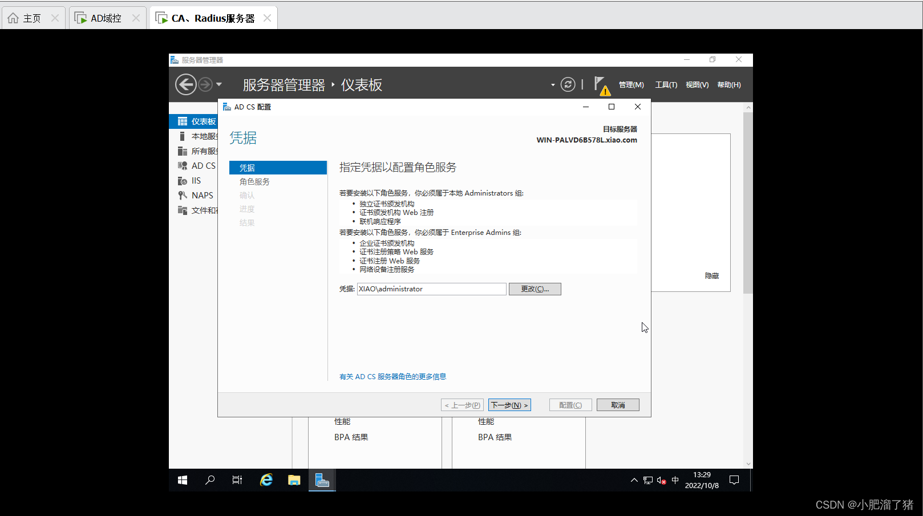Click 下一步(N) next button

tap(509, 405)
